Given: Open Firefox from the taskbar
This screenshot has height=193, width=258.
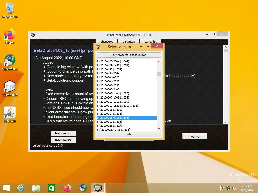Looking at the screenshot, I should [67, 188].
